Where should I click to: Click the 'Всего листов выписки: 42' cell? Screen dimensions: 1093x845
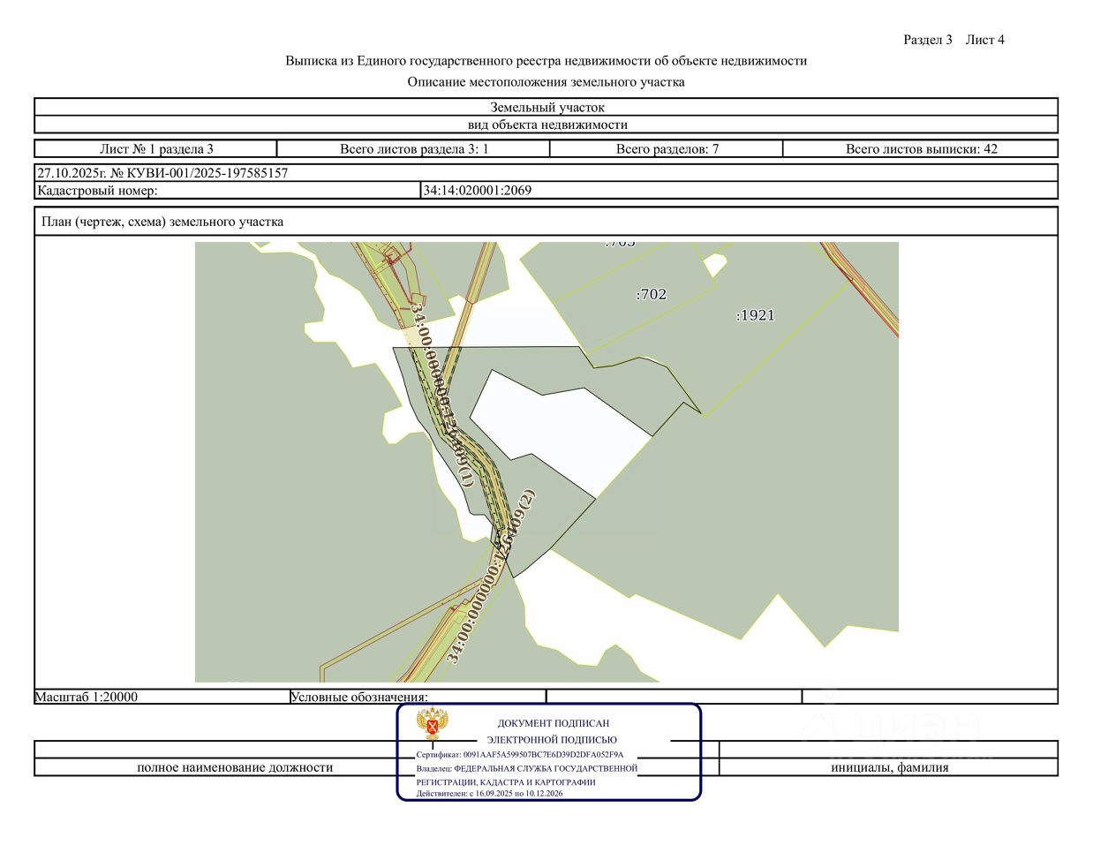click(921, 148)
